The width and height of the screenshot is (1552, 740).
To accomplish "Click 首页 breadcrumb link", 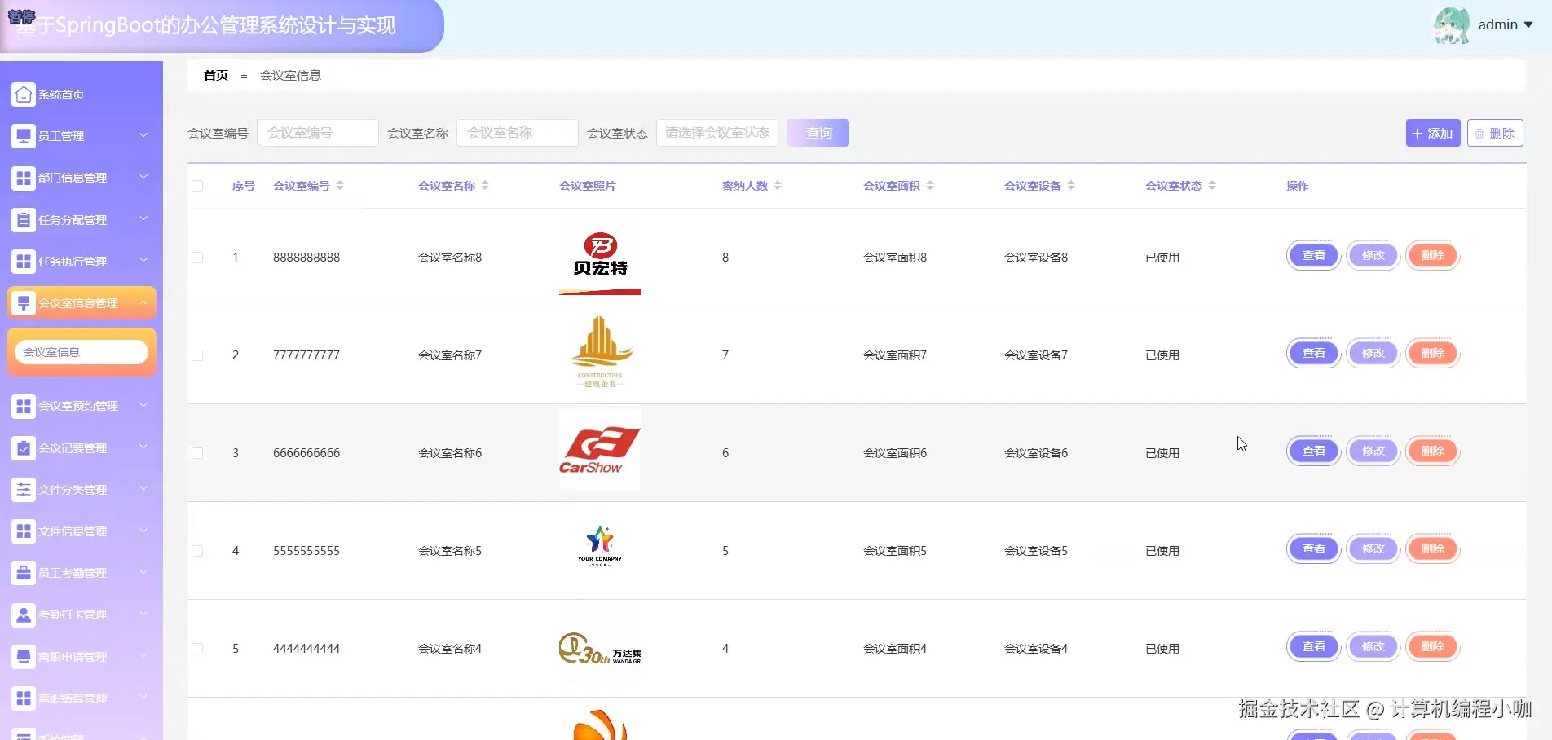I will [216, 76].
